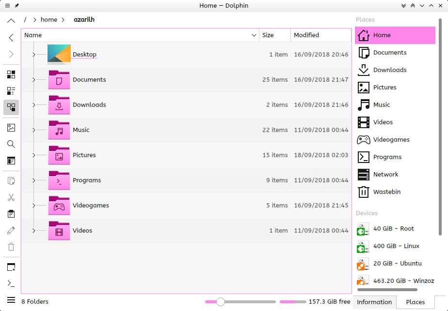Open Downloads in Places panel
Viewport: 448px width, 311px height.
[x=395, y=70]
